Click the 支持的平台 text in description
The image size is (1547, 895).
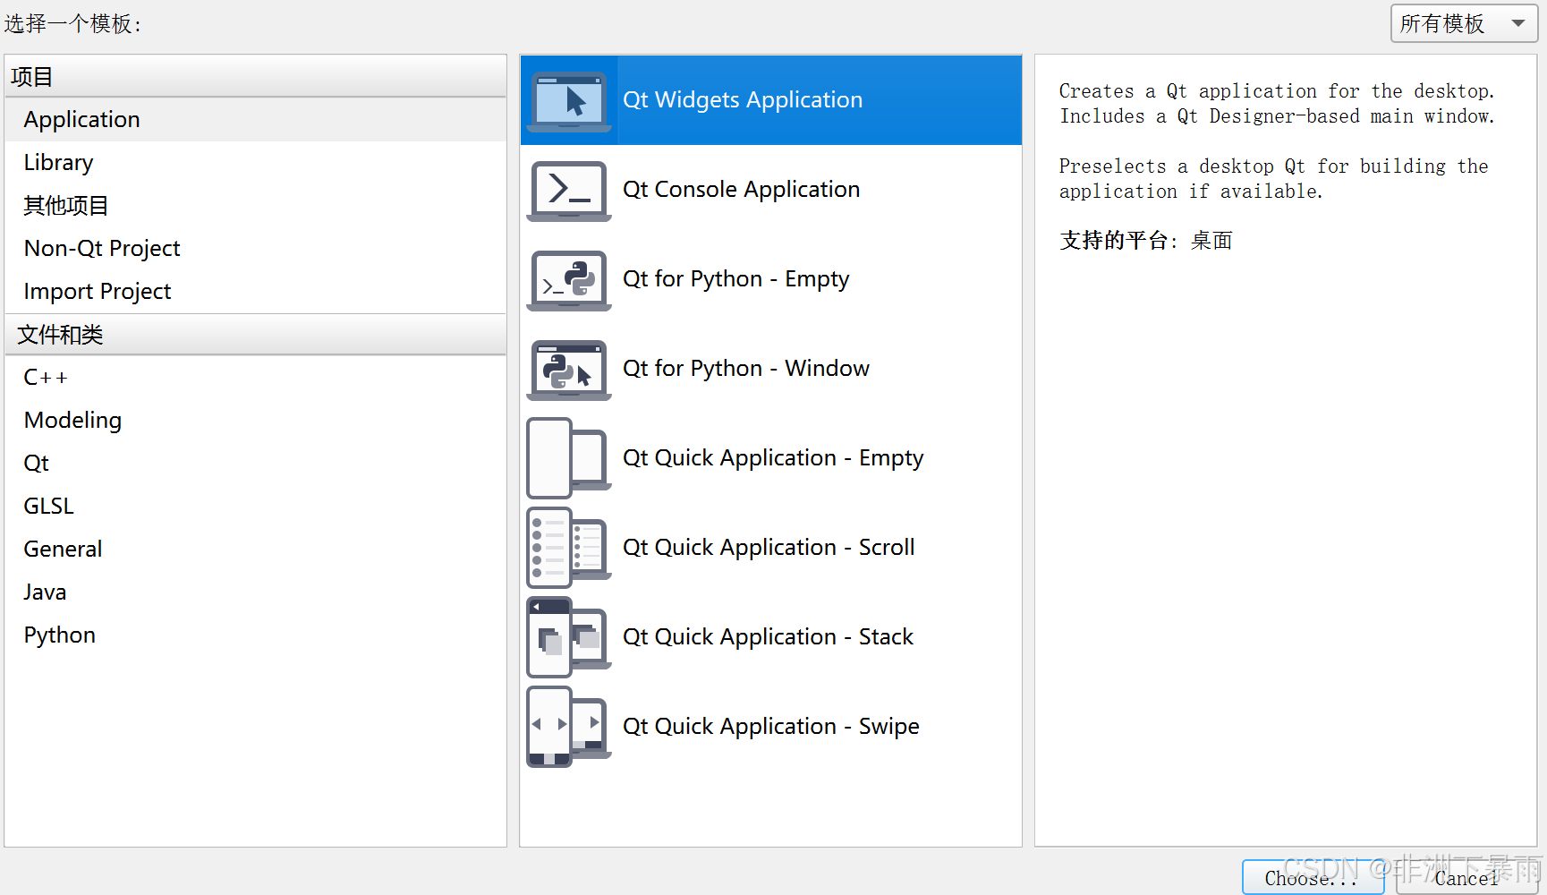coord(1114,240)
